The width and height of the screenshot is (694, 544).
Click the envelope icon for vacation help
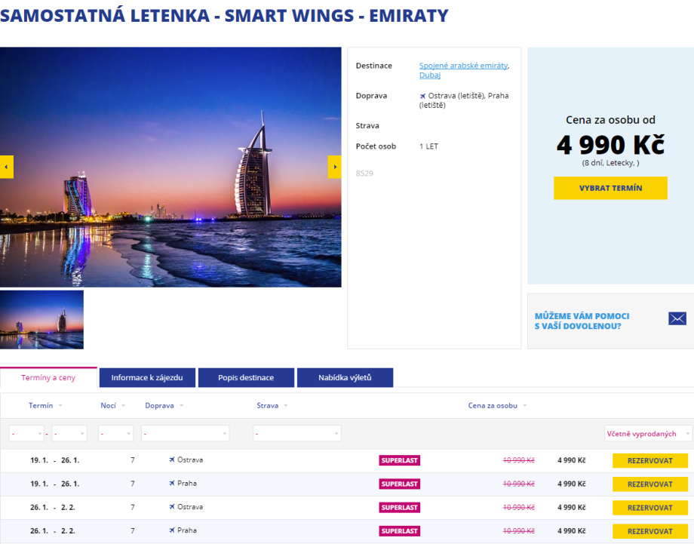tap(677, 318)
